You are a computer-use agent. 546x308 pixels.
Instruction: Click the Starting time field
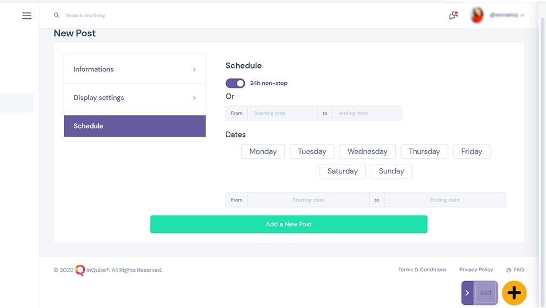coord(282,113)
